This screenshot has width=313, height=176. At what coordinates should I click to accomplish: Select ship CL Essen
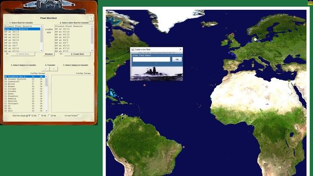[x=24, y=94]
